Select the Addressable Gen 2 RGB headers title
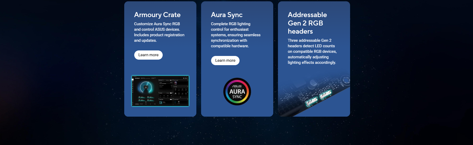 click(x=307, y=23)
